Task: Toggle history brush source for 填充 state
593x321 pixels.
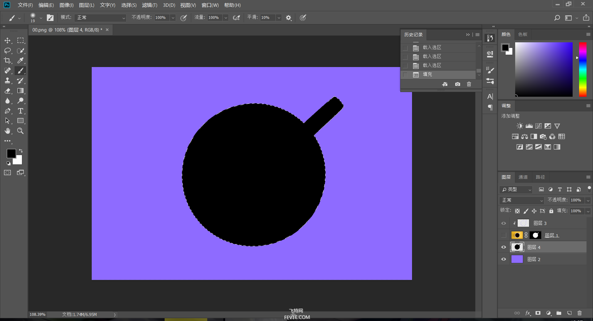Action: pyautogui.click(x=405, y=74)
